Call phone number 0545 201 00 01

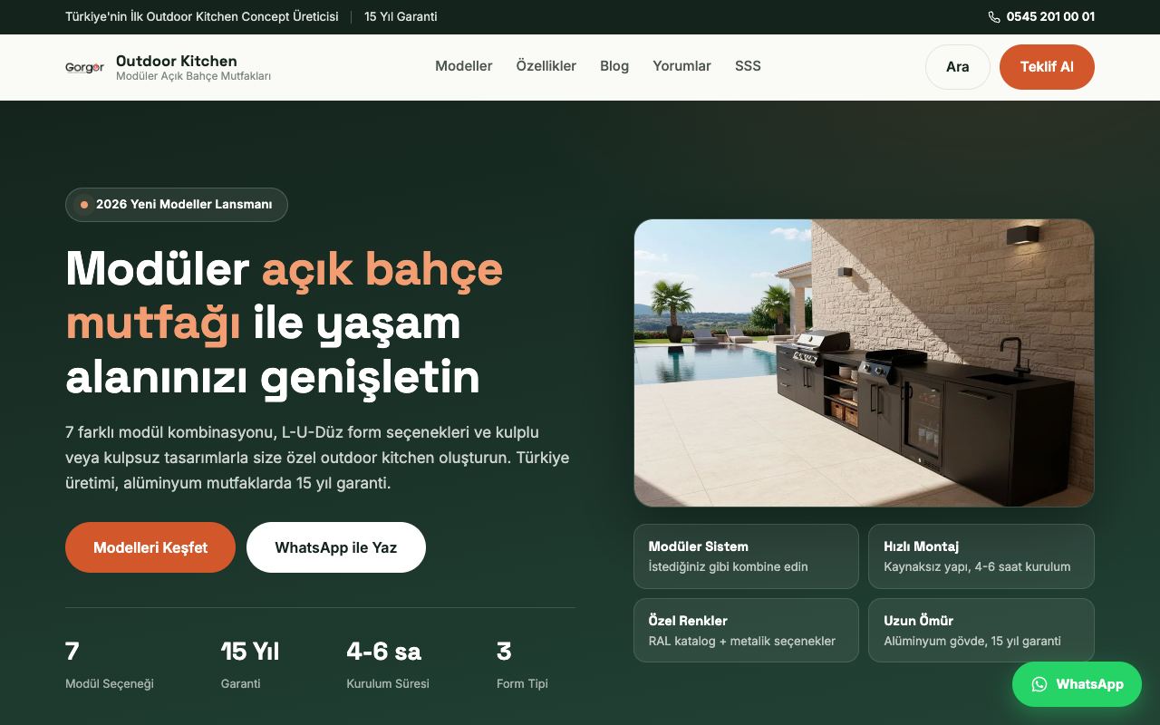(x=1050, y=16)
